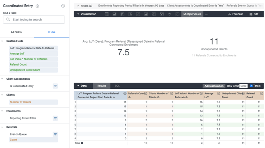
Task: Collapse the Enrollments group
Action: tap(2, 111)
